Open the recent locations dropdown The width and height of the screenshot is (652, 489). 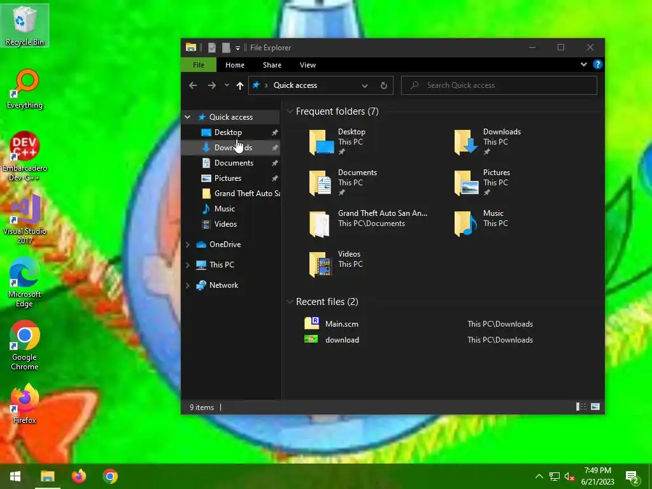tap(227, 85)
